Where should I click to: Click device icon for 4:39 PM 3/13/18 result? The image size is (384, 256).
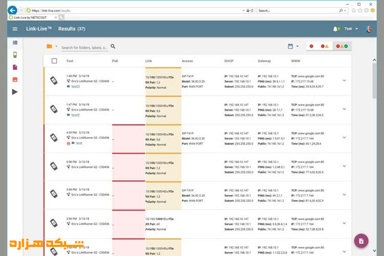[54, 137]
